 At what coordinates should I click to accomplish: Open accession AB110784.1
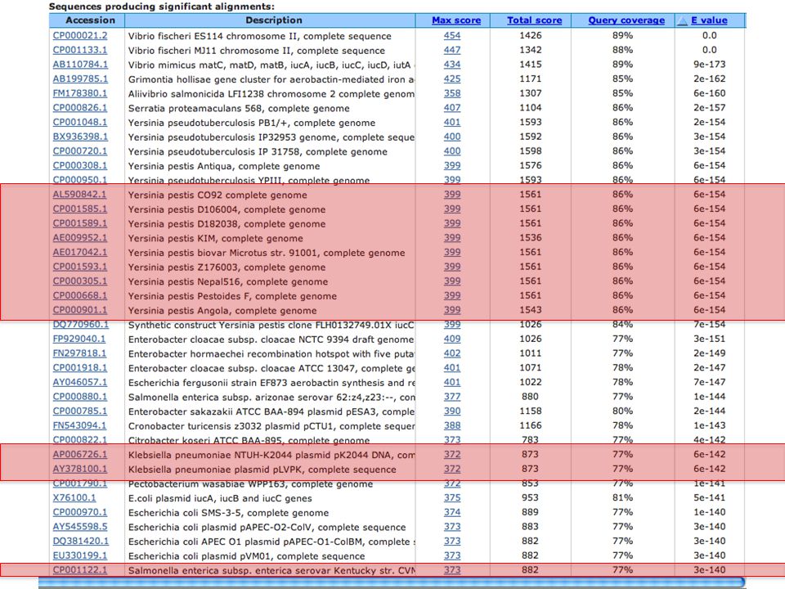tap(80, 65)
